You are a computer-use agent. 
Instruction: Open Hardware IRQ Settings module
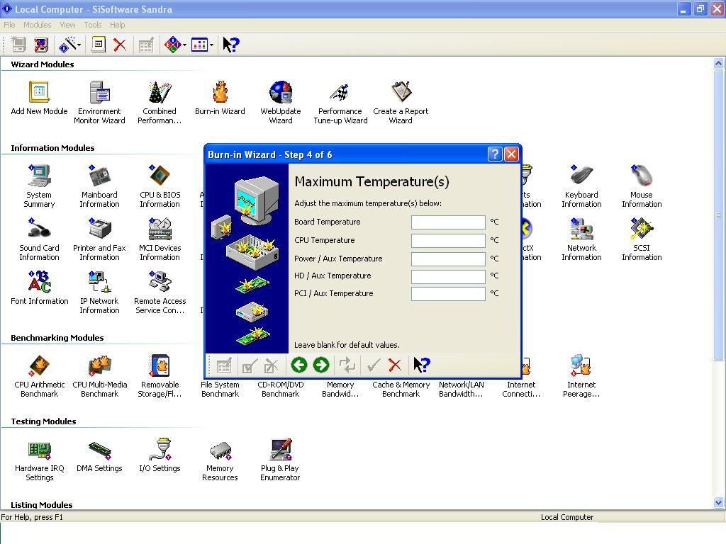[40, 459]
